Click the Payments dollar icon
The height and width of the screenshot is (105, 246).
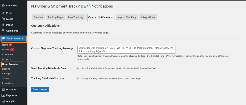[x=3, y=95]
